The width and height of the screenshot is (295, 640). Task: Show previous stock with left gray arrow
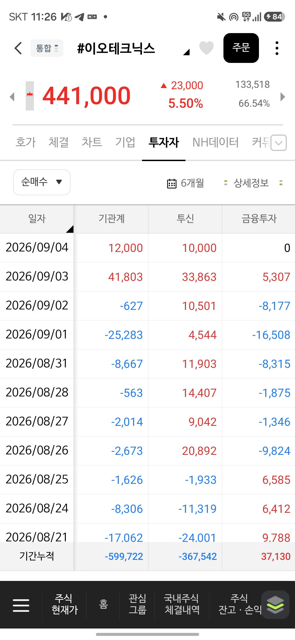click(x=12, y=97)
